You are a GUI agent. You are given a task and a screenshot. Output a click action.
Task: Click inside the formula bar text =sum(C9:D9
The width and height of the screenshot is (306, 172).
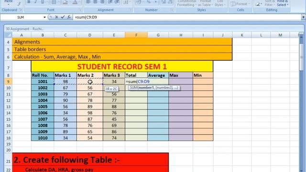pos(86,17)
